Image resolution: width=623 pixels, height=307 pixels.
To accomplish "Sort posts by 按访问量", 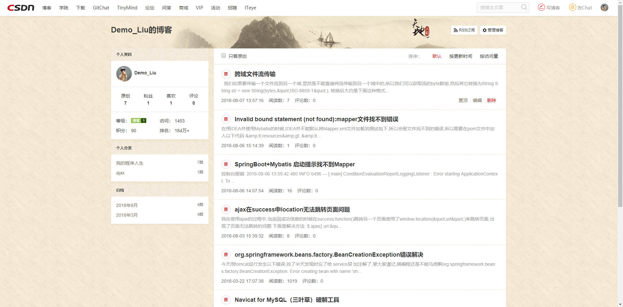I will click(x=489, y=56).
